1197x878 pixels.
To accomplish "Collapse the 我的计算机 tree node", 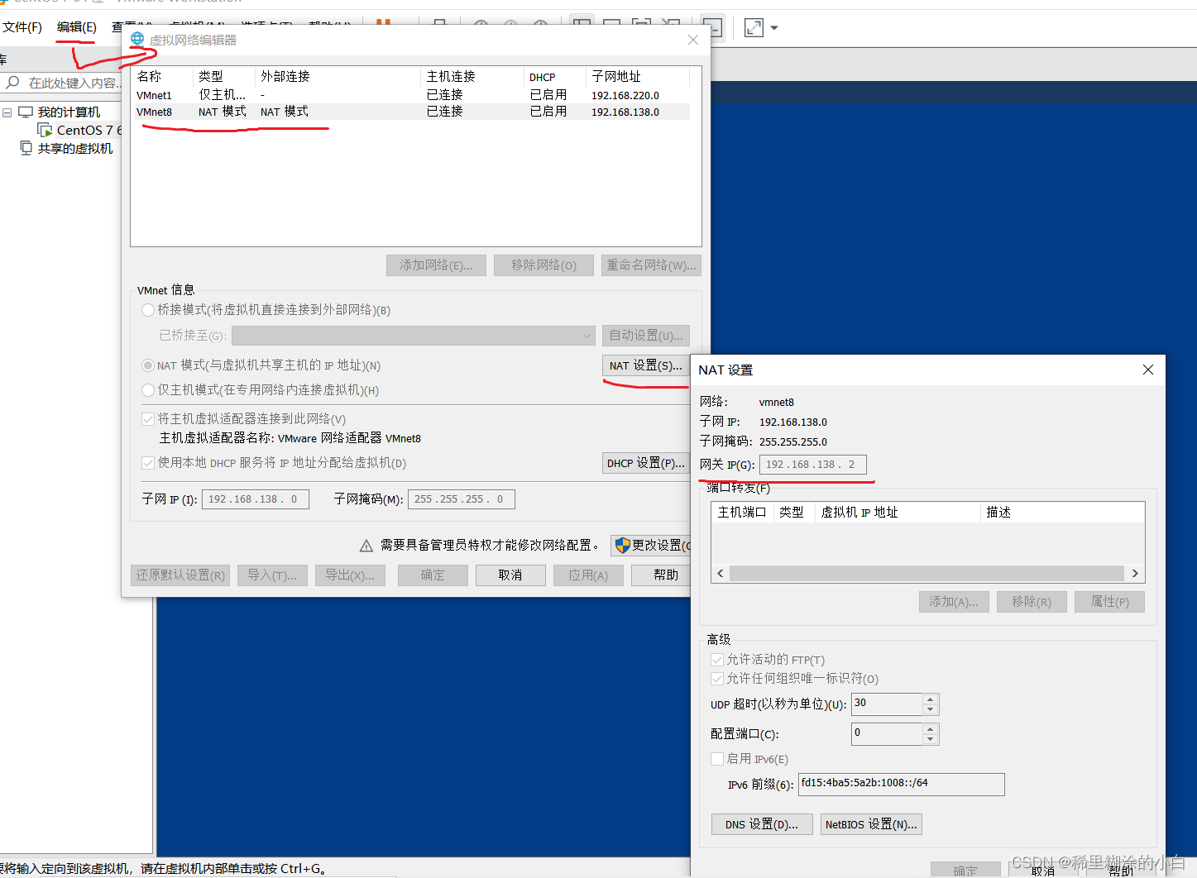I will coord(7,112).
